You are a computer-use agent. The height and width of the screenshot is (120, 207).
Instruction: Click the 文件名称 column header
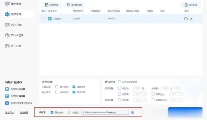(52, 11)
